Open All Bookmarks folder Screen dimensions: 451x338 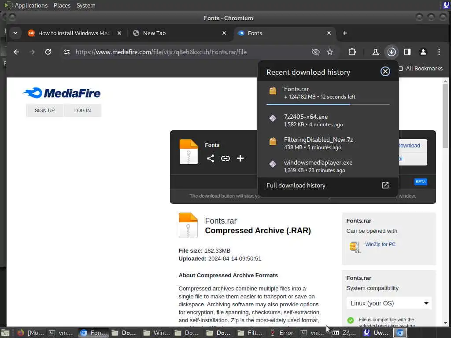coord(421,68)
